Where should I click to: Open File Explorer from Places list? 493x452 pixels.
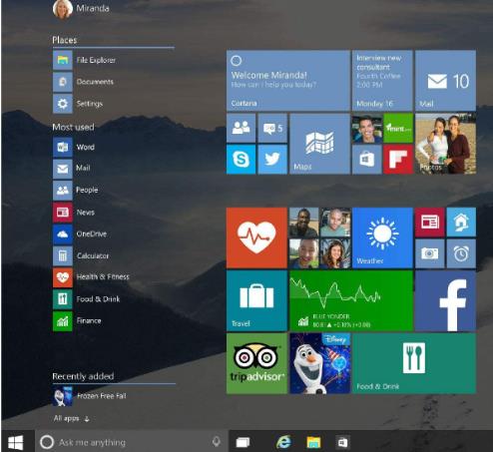[x=85, y=60]
